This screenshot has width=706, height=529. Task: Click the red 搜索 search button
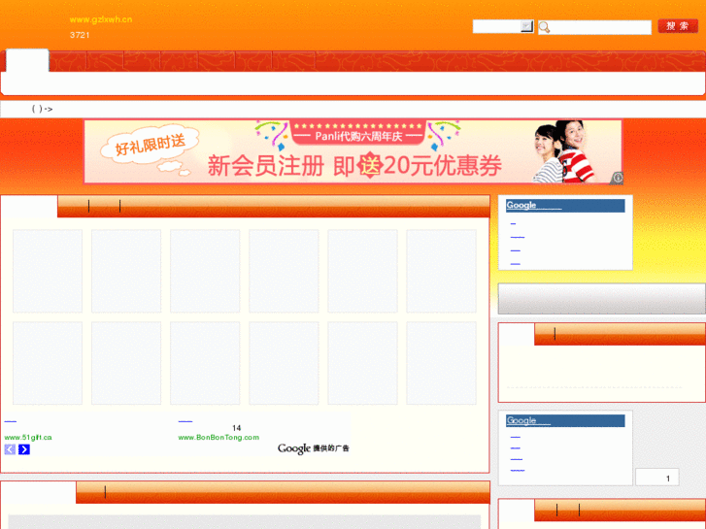678,26
